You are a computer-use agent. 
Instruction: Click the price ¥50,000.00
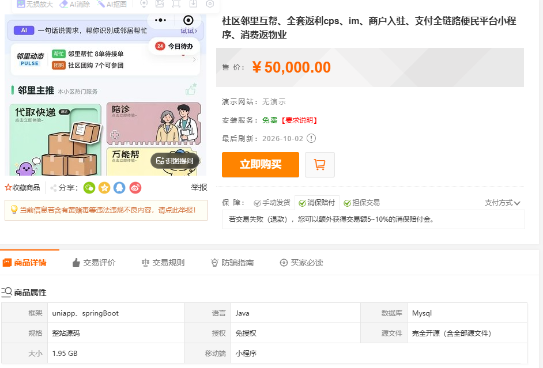coord(291,67)
